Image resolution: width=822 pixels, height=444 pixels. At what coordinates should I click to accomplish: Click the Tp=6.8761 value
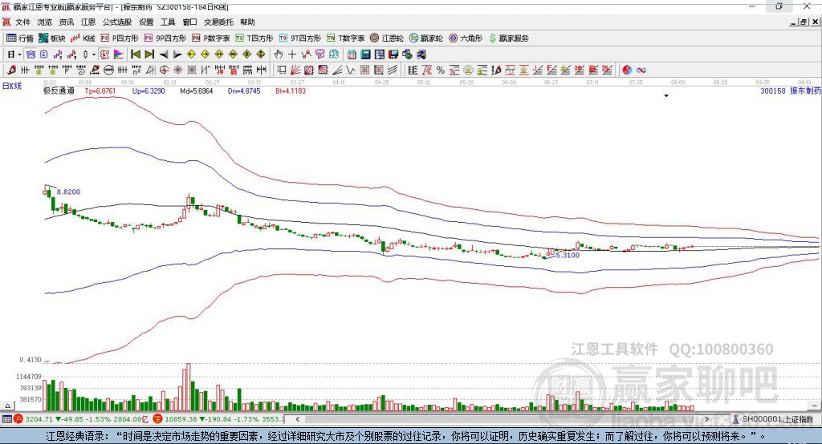[100, 91]
